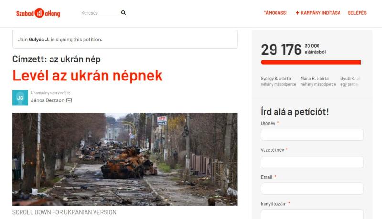Click the destroyed tanks petition photo
The width and height of the screenshot is (382, 219).
[x=125, y=159]
